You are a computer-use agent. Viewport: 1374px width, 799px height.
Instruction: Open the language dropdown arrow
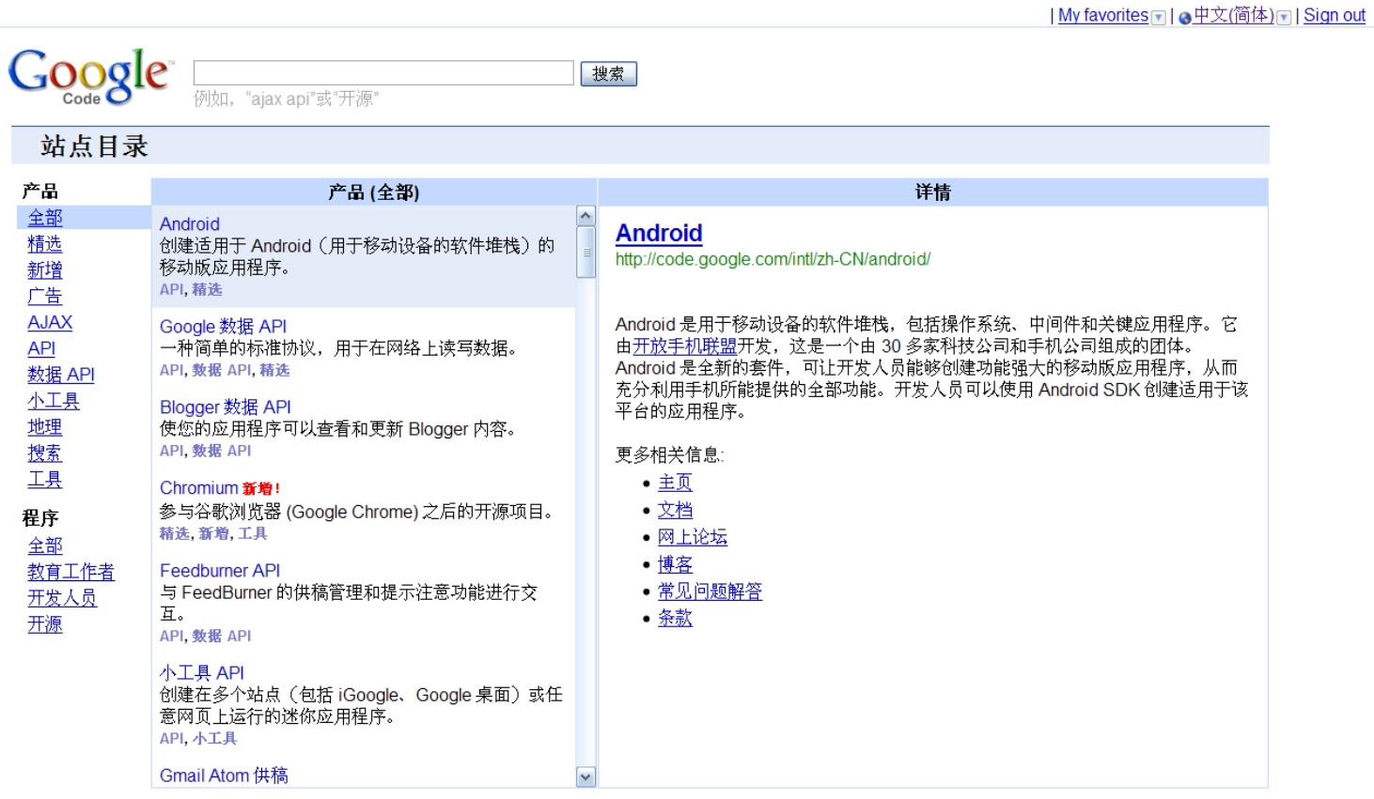coord(1284,17)
